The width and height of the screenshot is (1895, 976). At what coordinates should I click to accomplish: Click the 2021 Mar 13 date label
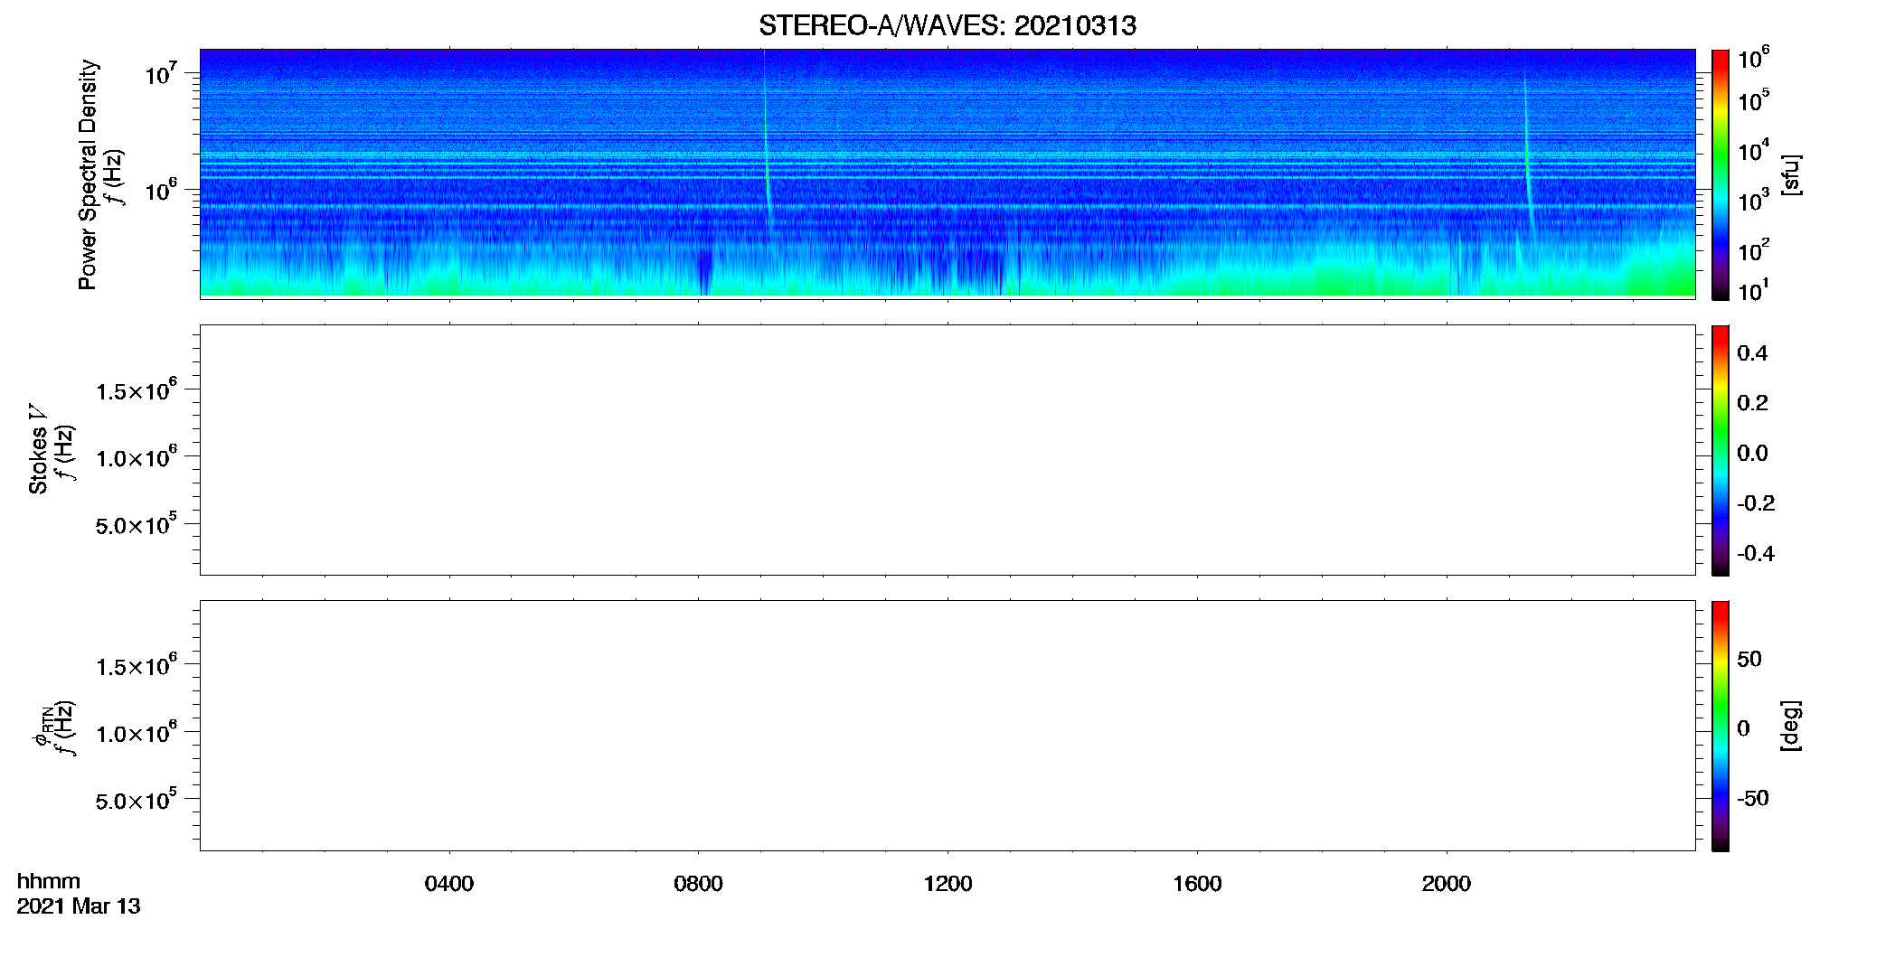[x=79, y=906]
